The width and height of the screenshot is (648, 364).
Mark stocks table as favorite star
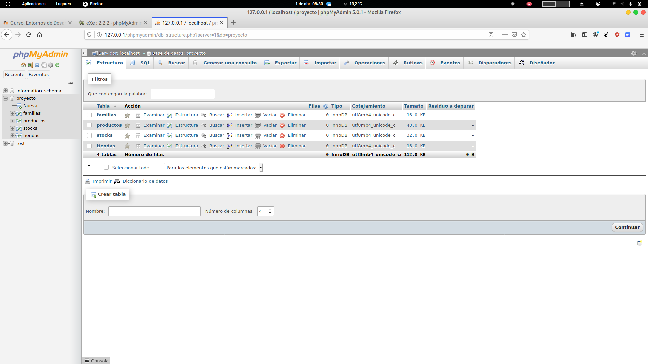[127, 136]
